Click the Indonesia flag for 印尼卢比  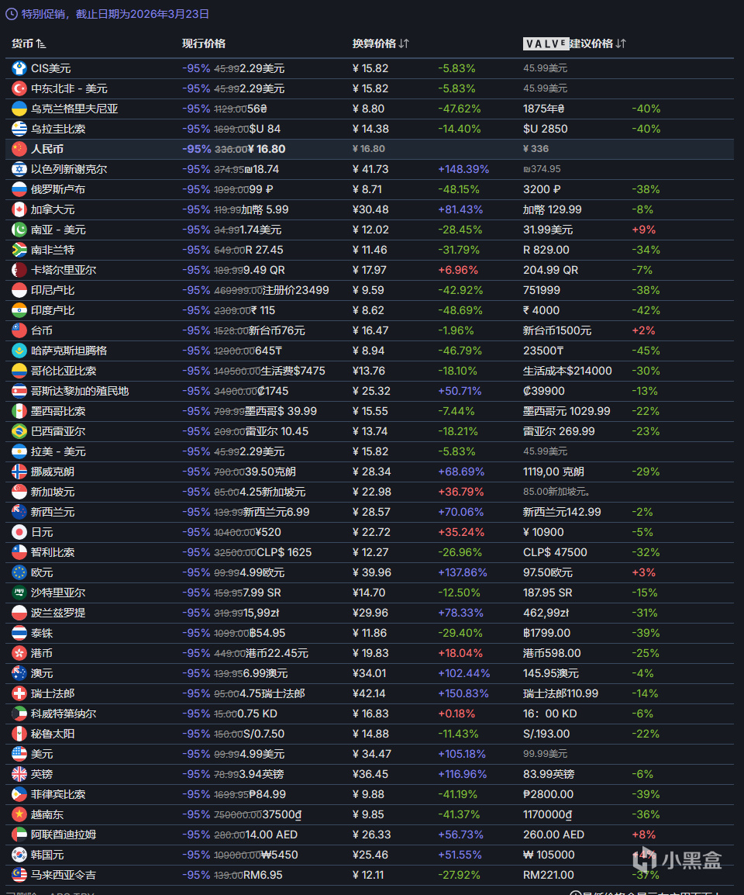[19, 290]
